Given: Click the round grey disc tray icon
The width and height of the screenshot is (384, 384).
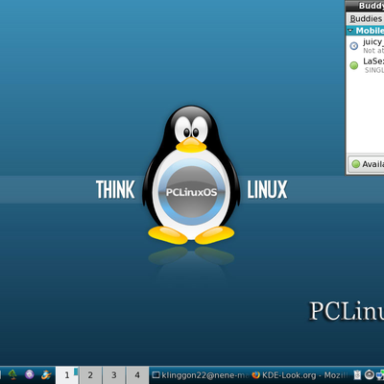Looking at the screenshot, I should coord(370,374).
